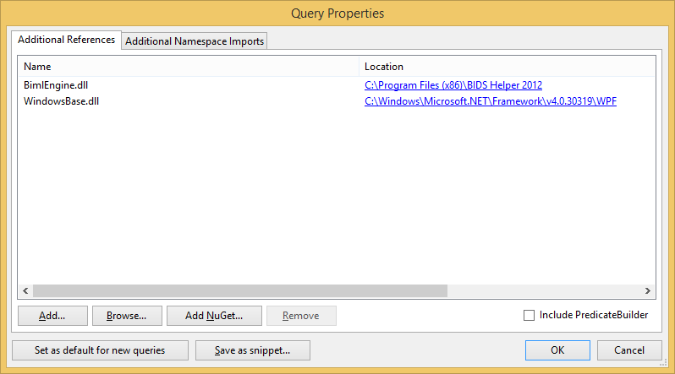Choose Save as snippet...
The height and width of the screenshot is (374, 675).
click(x=252, y=350)
